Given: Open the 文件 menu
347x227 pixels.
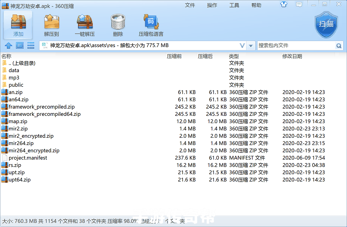Looking at the screenshot, I should point(190,5).
